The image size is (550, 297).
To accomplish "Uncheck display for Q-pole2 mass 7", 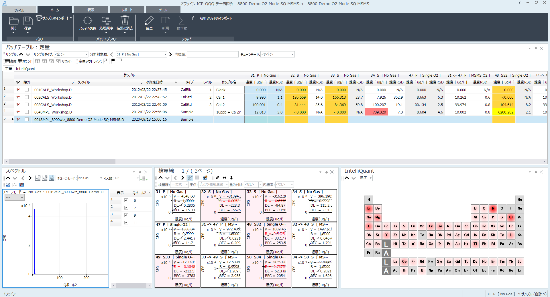I will click(126, 208).
